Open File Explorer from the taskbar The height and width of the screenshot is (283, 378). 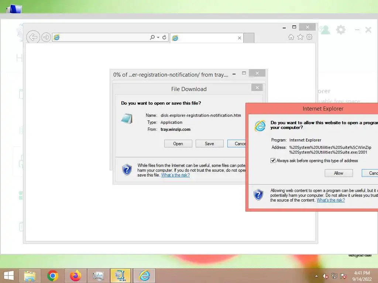tap(30, 276)
